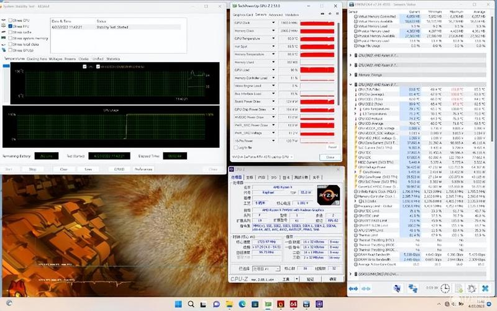The width and height of the screenshot is (497, 311).
Task: Uncheck the Stress FPU checkbox
Action: click(x=11, y=26)
